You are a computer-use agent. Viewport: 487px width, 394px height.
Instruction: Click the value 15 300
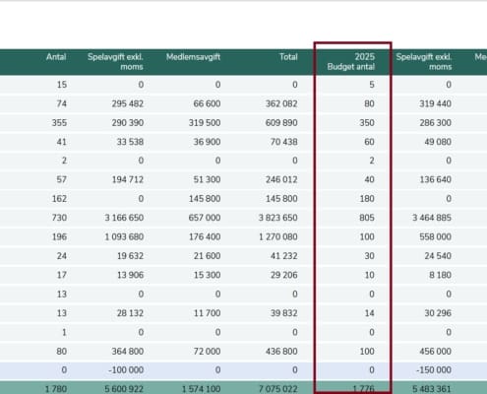(207, 275)
